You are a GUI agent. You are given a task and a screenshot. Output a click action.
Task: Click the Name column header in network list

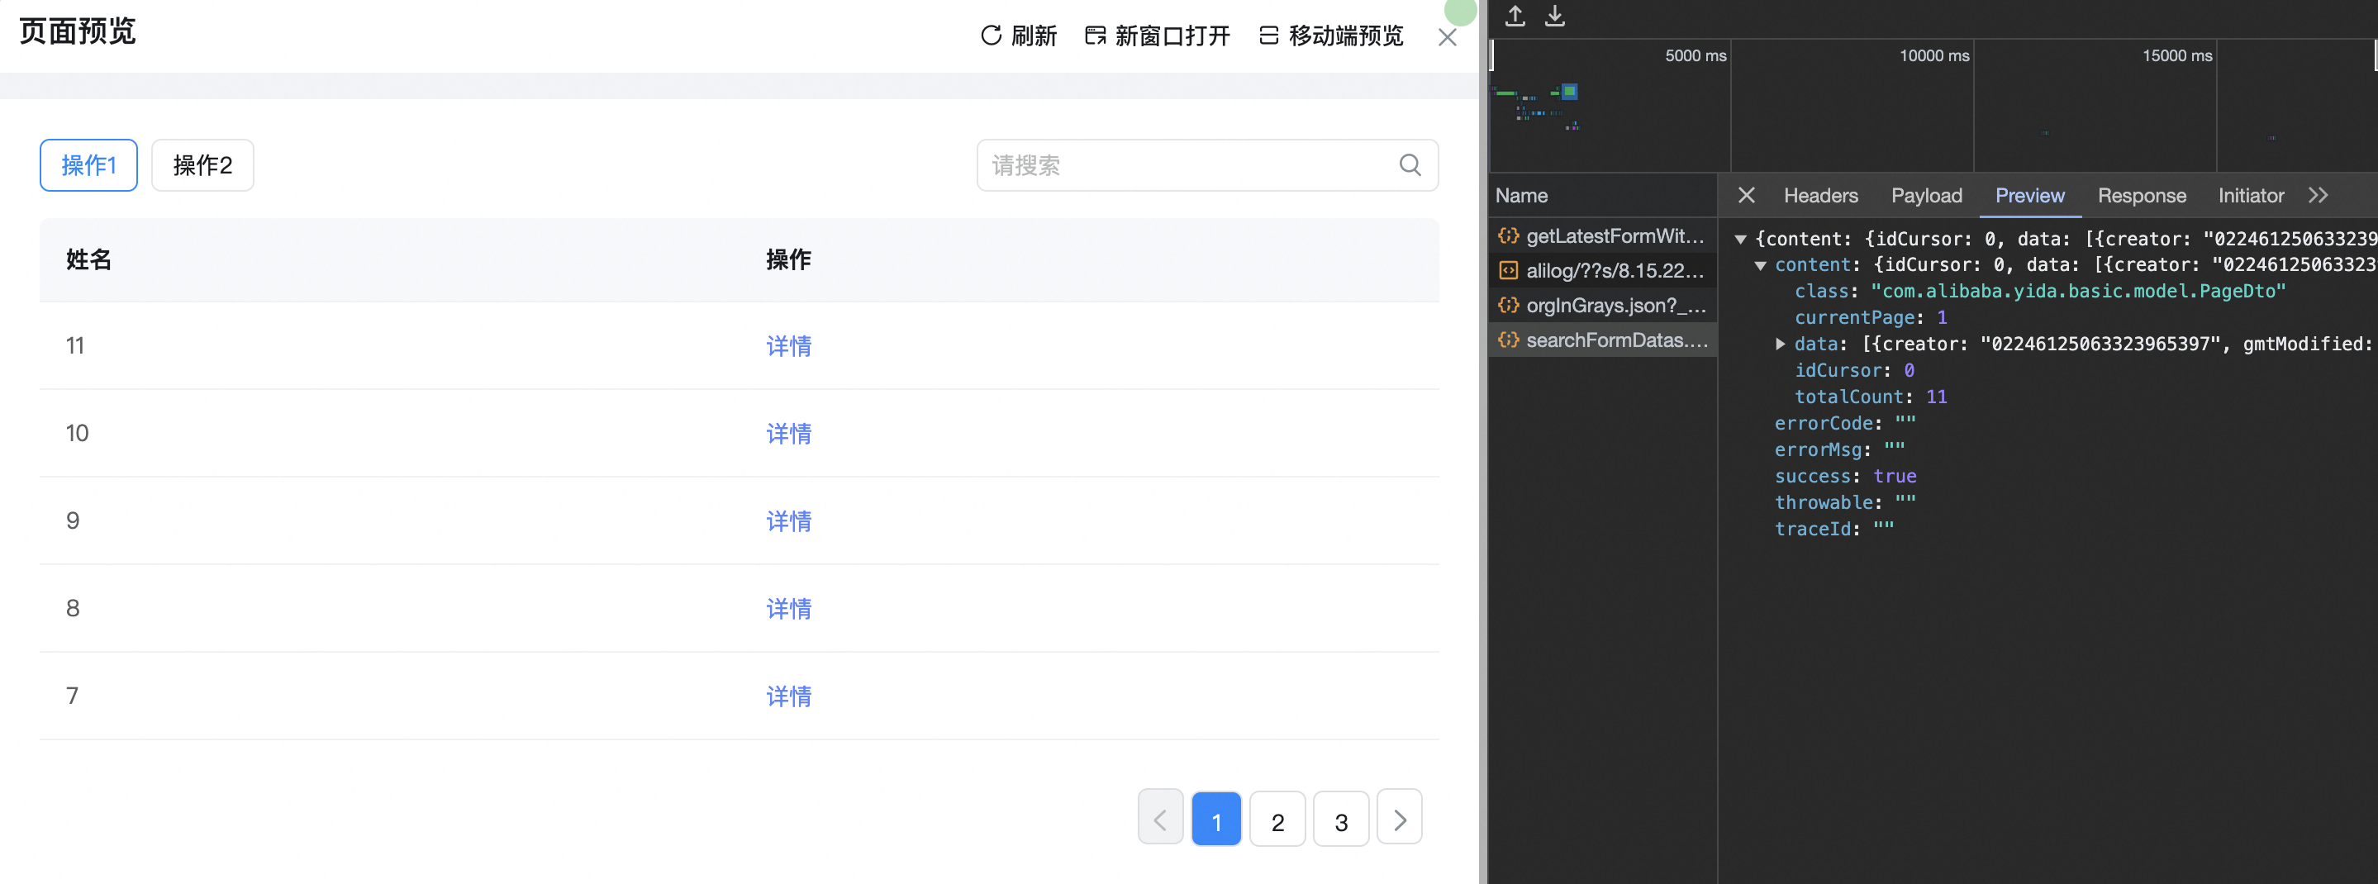click(x=1521, y=196)
